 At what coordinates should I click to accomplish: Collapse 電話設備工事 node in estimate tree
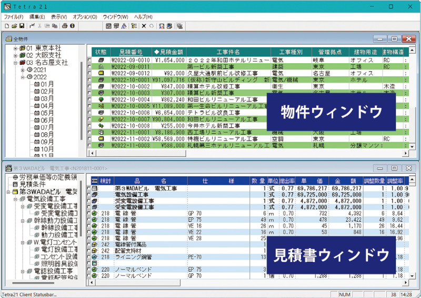pos(23,271)
